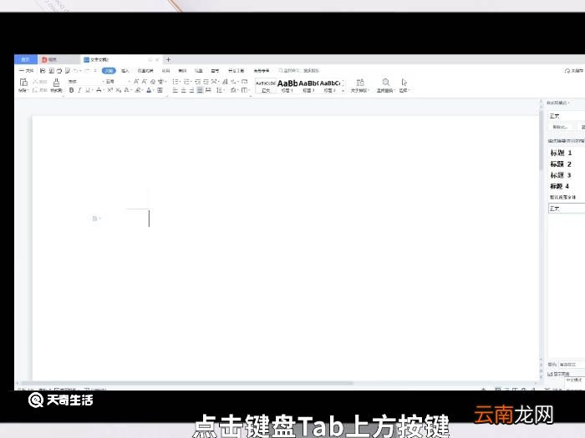This screenshot has height=438, width=585.
Task: Click the Undo arrow icon
Action: pos(76,70)
